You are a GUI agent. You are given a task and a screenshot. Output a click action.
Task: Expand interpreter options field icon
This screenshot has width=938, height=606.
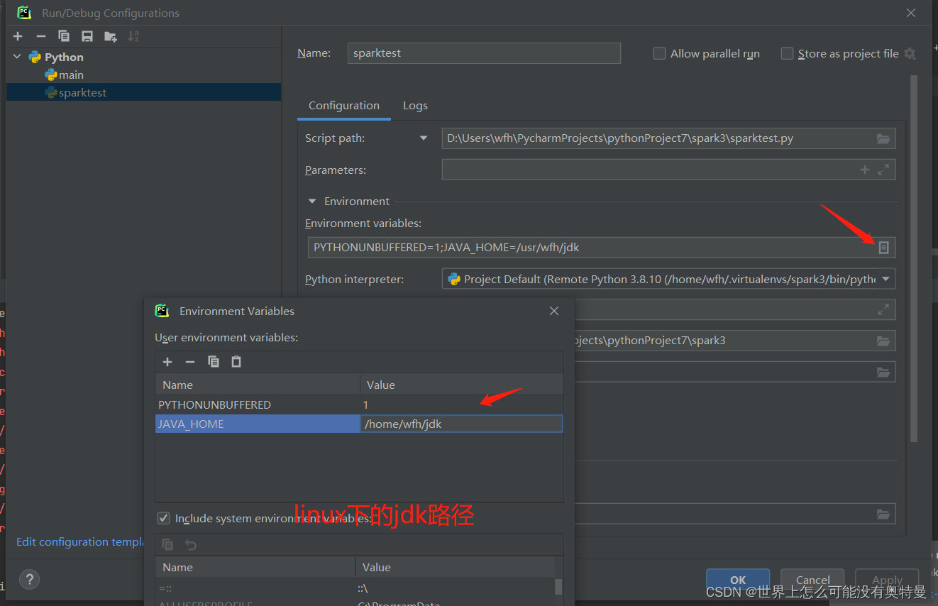883,309
